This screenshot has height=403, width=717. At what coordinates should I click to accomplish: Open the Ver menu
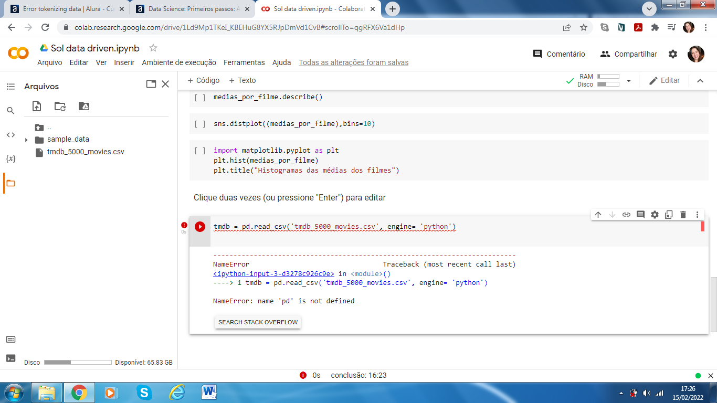(x=101, y=62)
